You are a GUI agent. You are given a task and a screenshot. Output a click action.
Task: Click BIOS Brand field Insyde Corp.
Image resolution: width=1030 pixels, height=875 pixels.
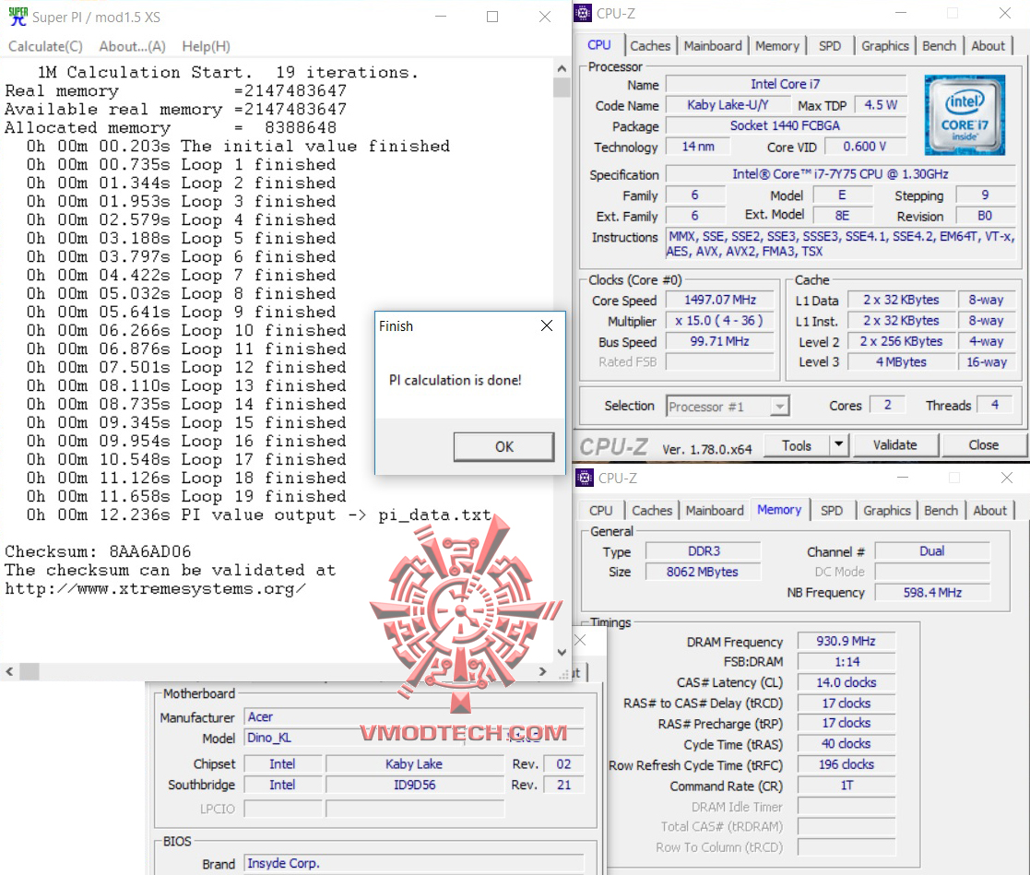(414, 863)
